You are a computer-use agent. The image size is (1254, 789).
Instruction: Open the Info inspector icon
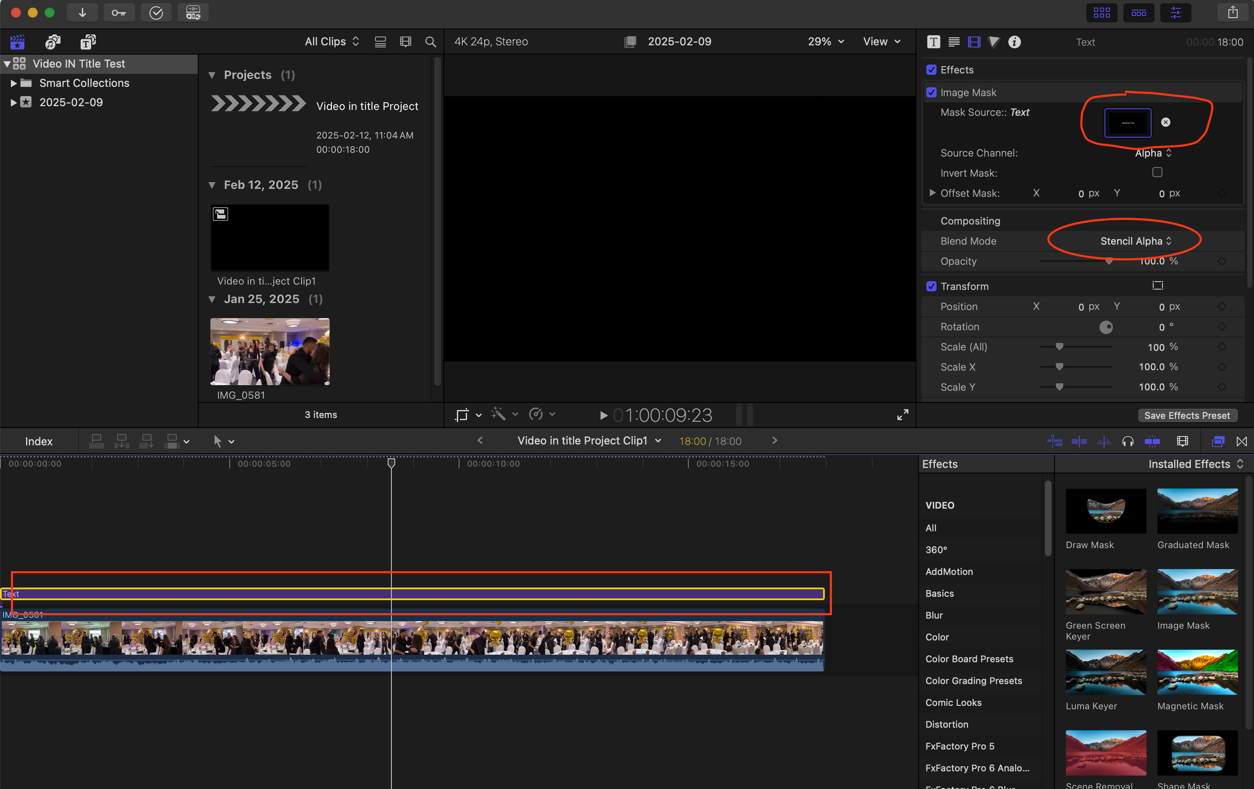[x=1014, y=42]
